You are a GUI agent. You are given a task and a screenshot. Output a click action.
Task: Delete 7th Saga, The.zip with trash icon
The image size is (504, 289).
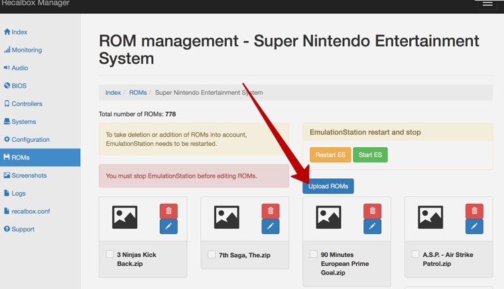(x=271, y=211)
